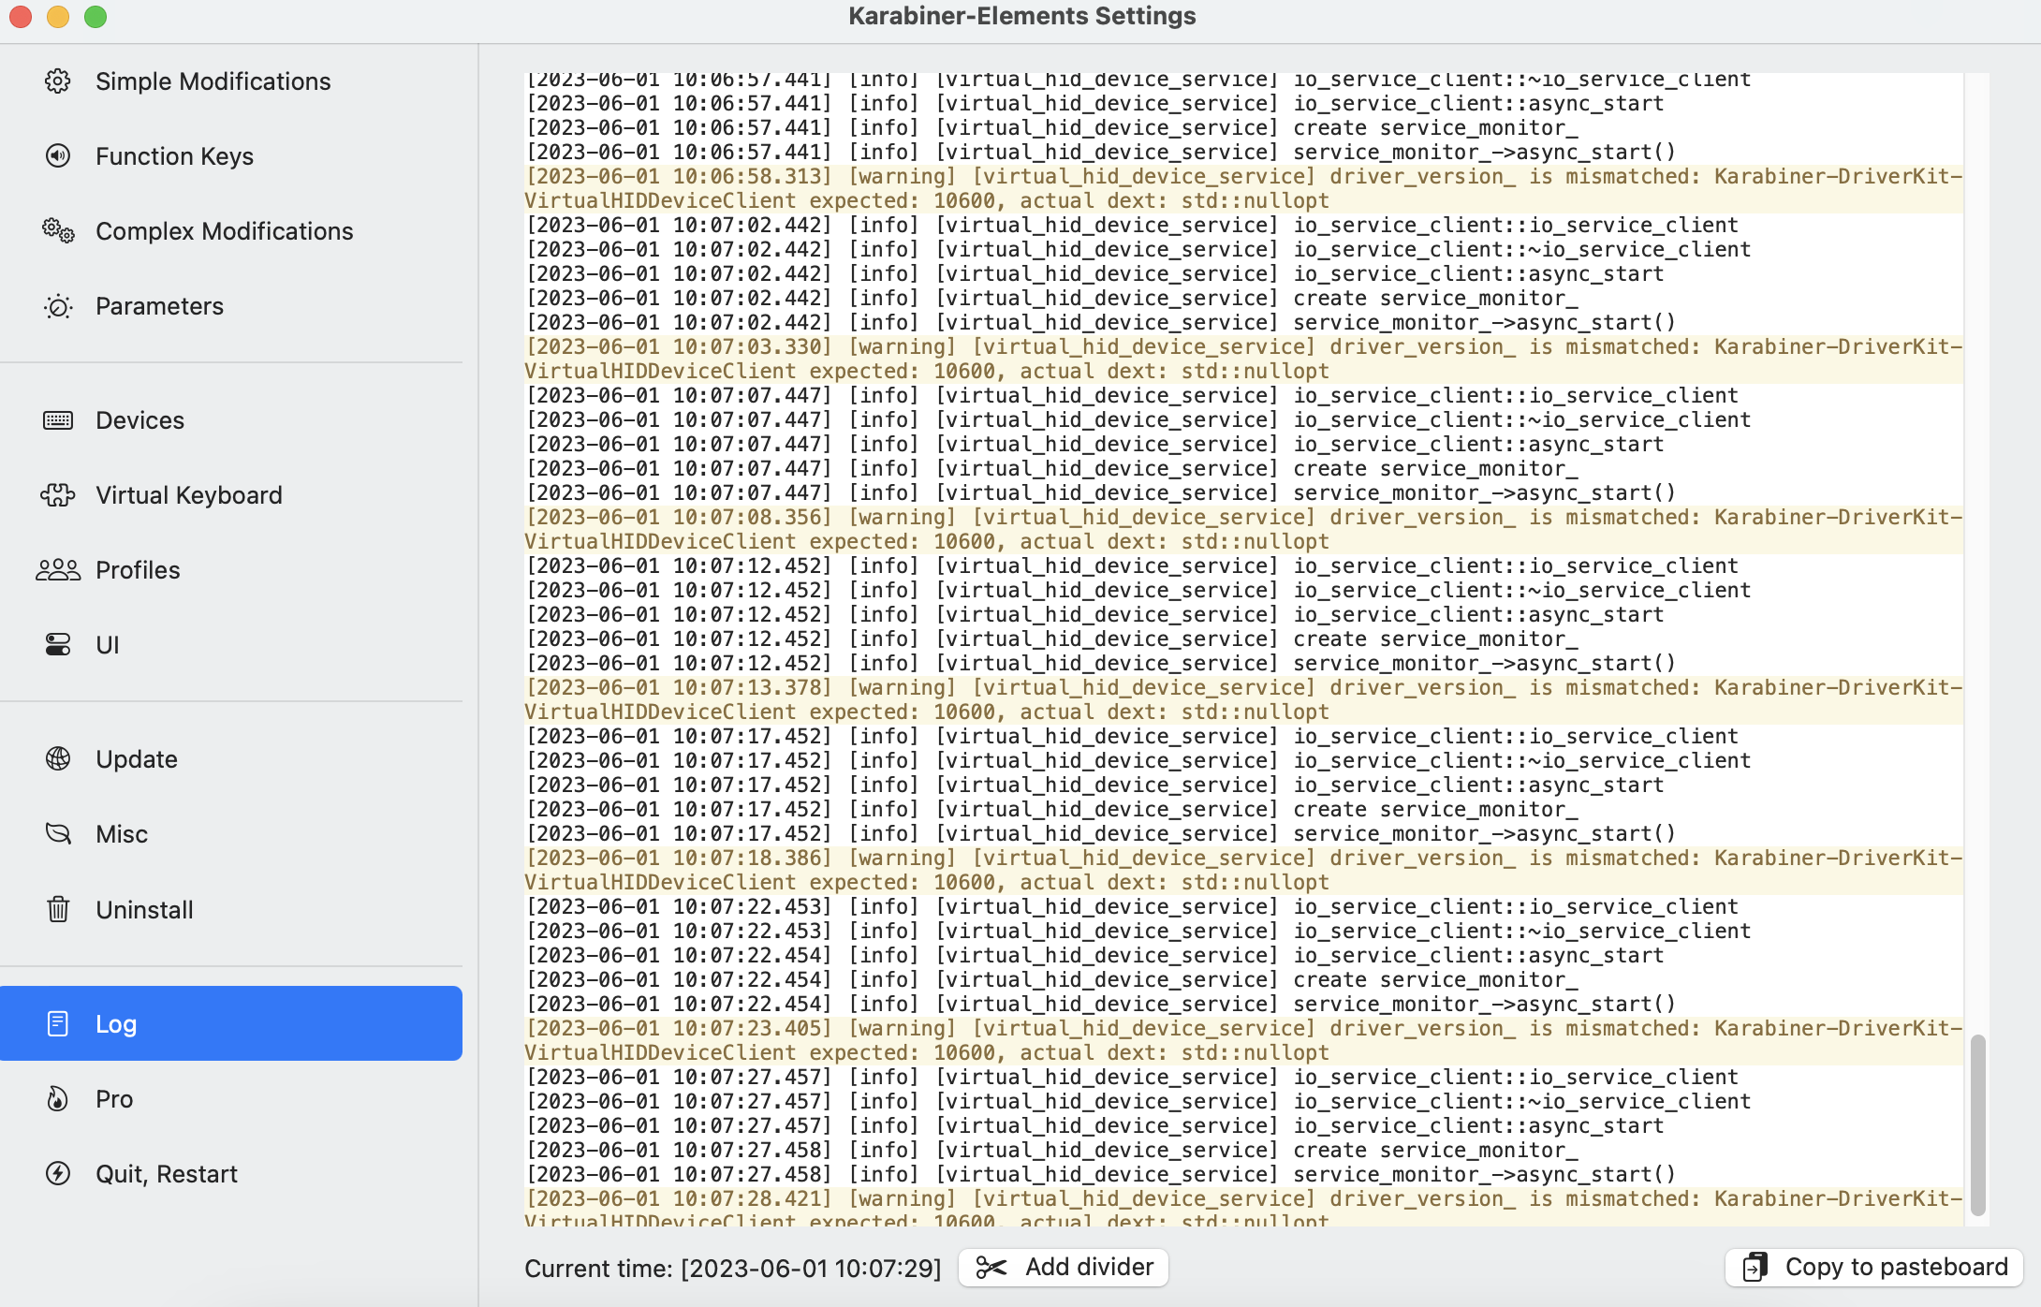Click the Pro flame icon
The height and width of the screenshot is (1307, 2041).
tap(57, 1098)
